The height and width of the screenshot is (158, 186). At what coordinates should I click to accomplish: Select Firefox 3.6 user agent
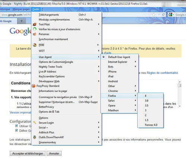click(x=151, y=100)
